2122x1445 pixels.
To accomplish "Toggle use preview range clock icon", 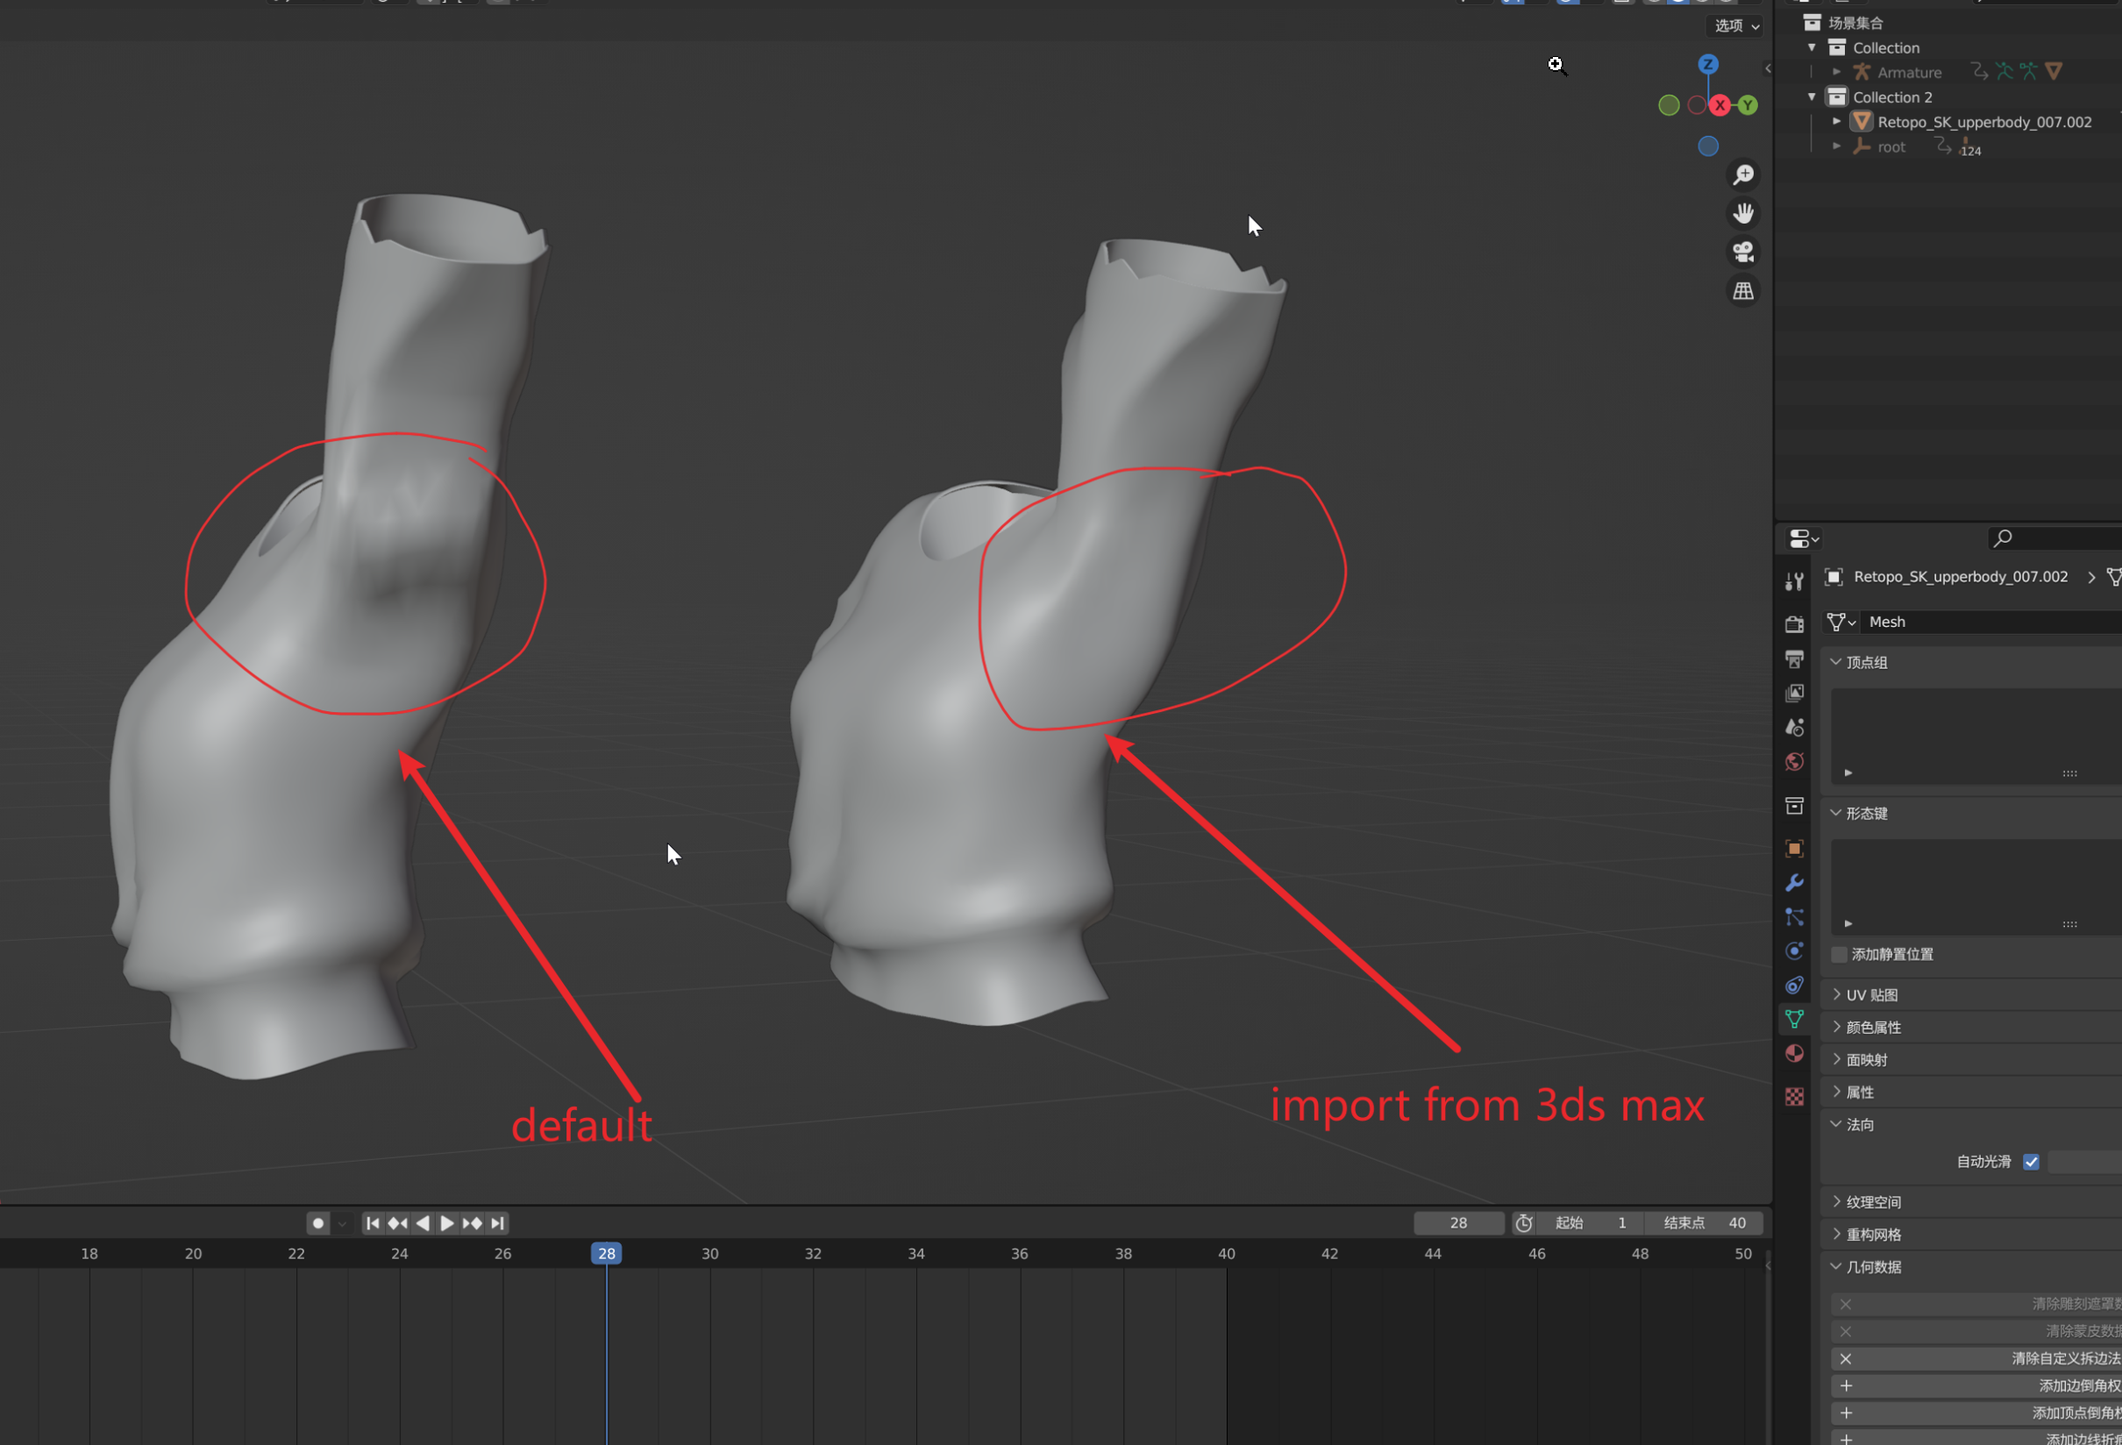I will pyautogui.click(x=1524, y=1222).
